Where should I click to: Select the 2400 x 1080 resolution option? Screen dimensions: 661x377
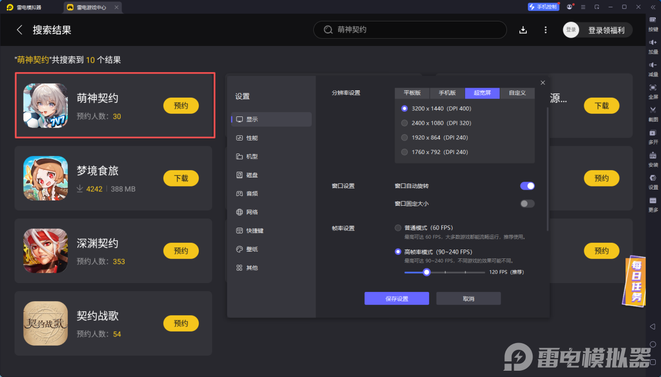(404, 123)
